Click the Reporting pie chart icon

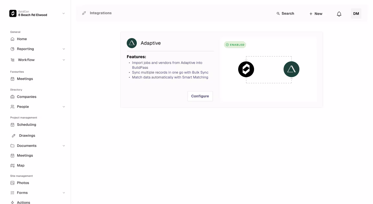[12, 49]
